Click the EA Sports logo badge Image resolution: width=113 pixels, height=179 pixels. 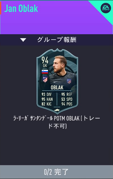tap(106, 8)
